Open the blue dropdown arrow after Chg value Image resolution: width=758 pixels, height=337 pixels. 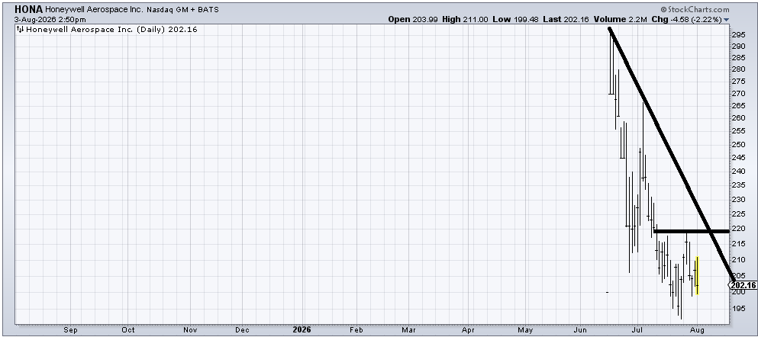[x=726, y=20]
